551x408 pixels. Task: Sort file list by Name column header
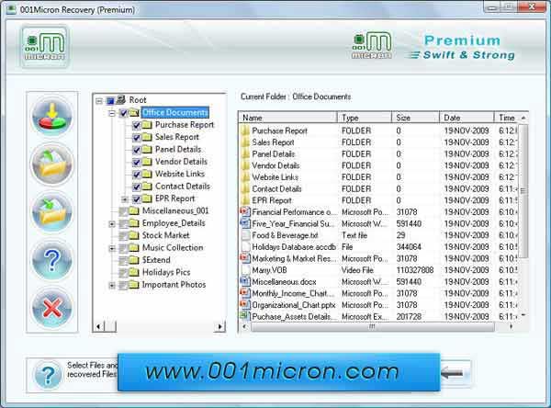(287, 118)
